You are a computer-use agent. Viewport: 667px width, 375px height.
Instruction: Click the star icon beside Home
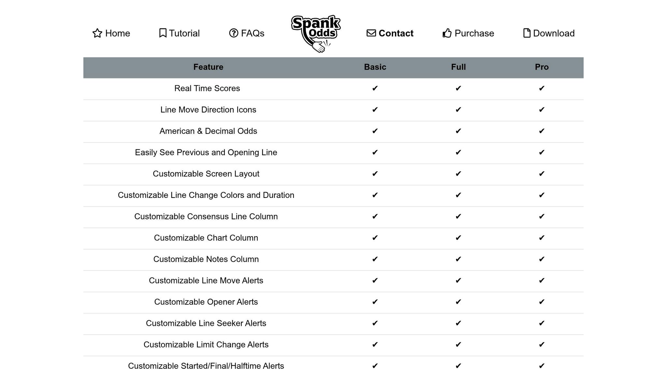97,33
